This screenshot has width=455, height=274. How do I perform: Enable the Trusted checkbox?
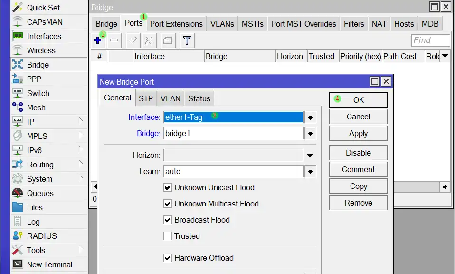168,236
